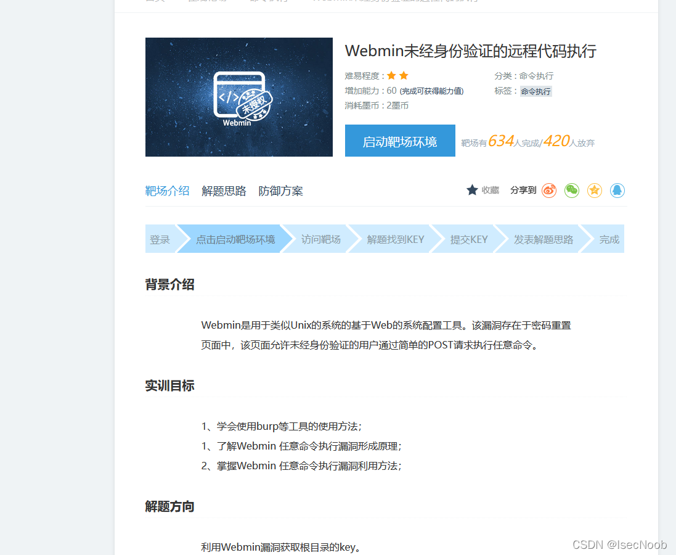This screenshot has height=555, width=676.
Task: Share the page to QQ
Action: click(x=617, y=191)
